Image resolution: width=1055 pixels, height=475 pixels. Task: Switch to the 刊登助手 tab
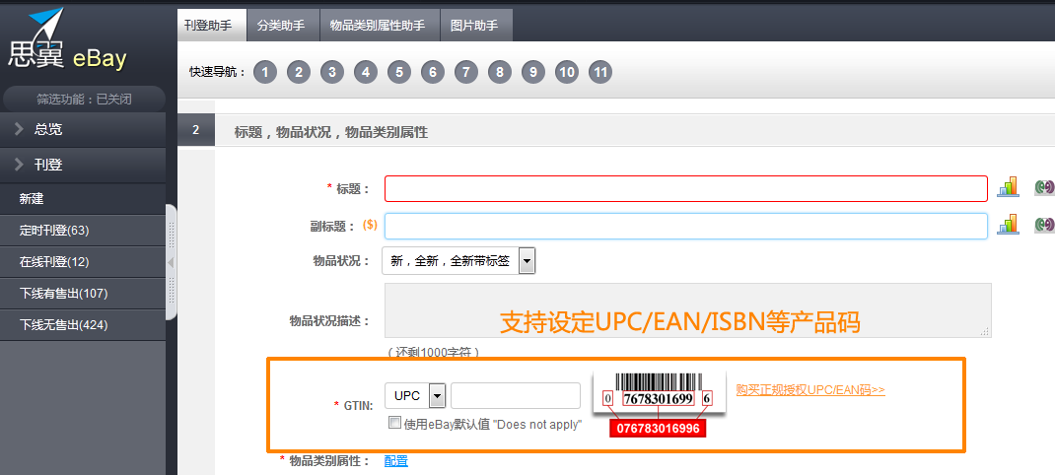point(212,26)
